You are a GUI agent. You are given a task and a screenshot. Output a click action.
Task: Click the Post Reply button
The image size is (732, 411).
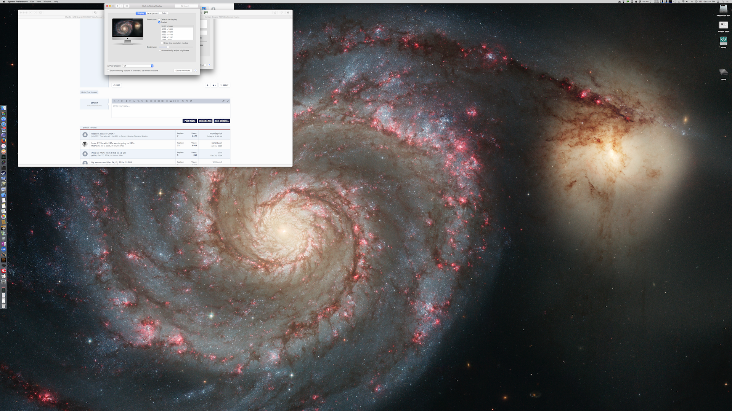(x=189, y=121)
